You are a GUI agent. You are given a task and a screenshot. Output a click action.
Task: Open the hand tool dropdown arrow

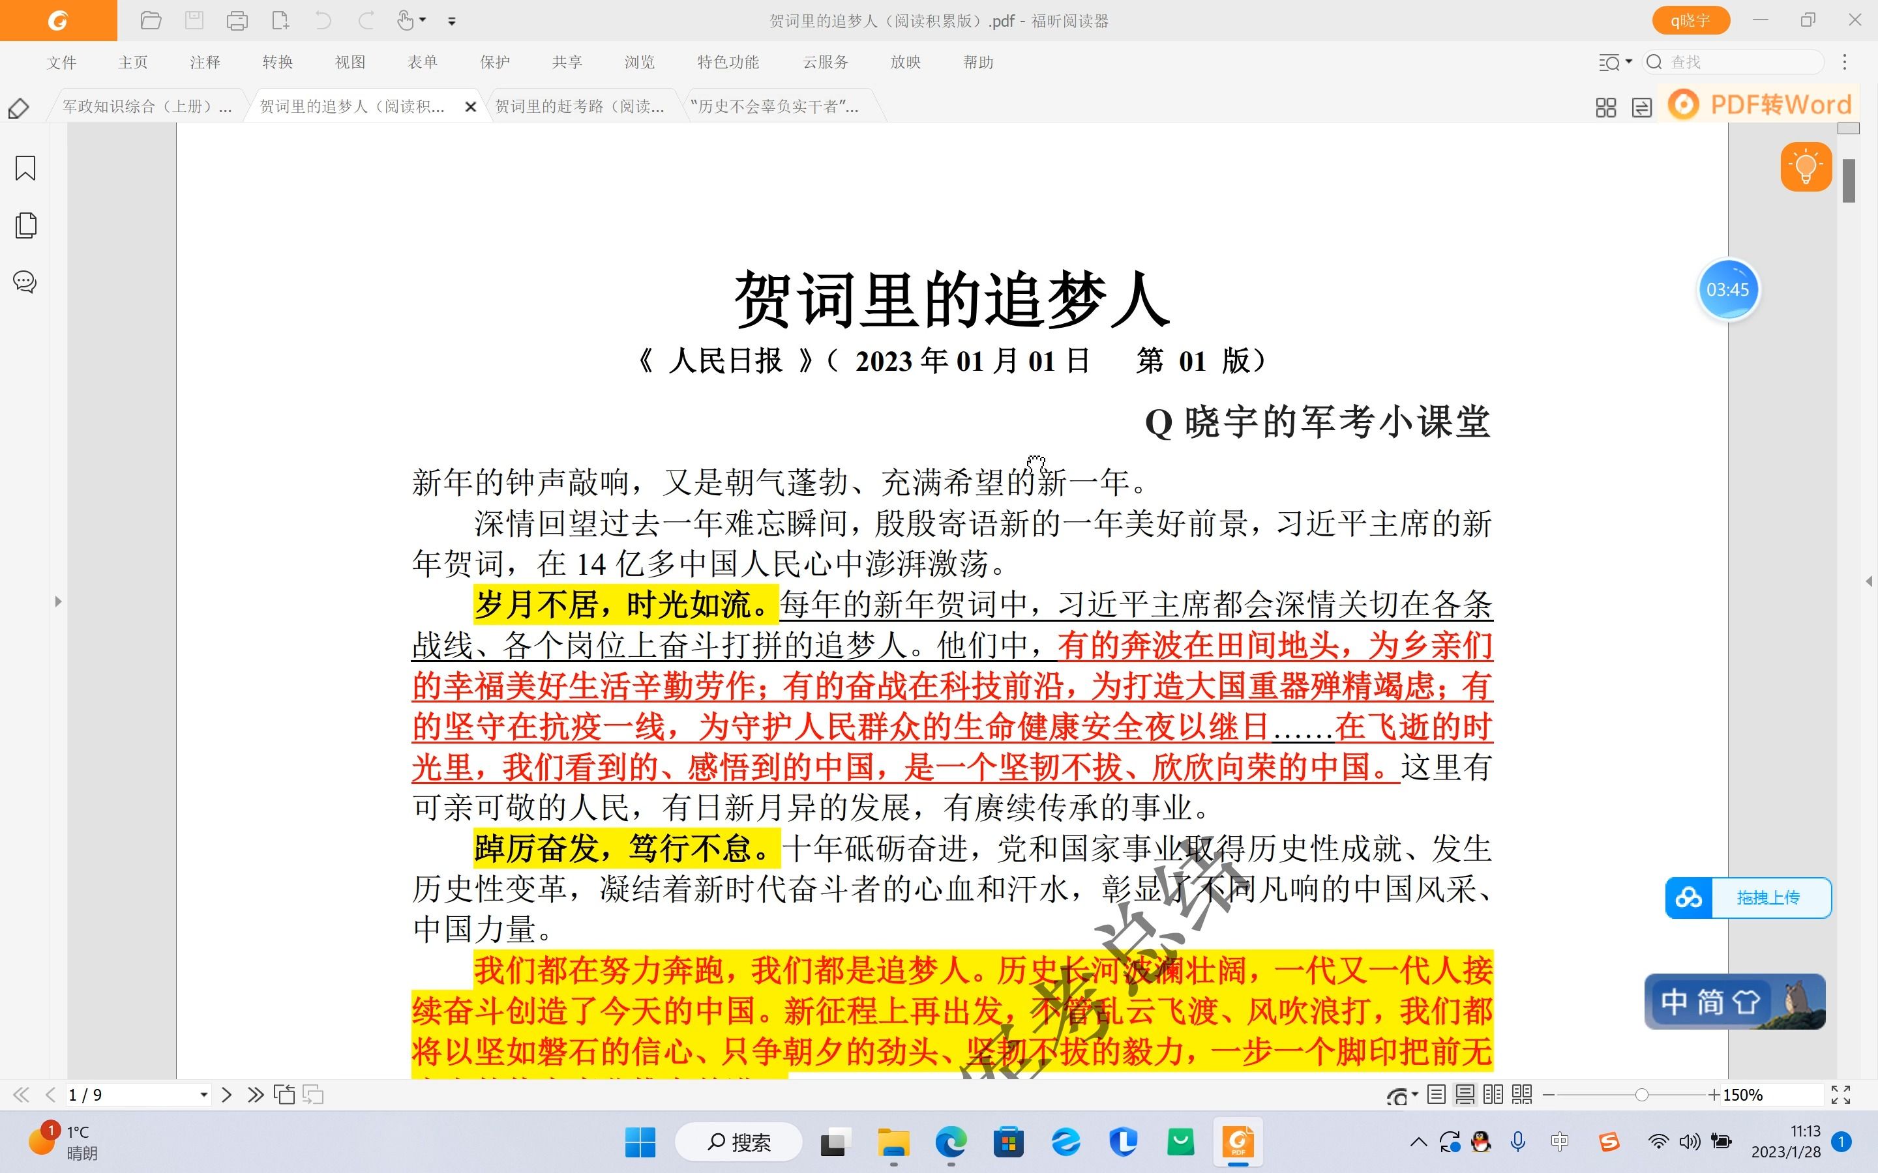click(424, 20)
